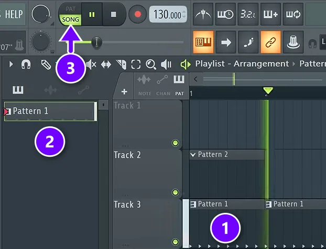The height and width of the screenshot is (249, 326).
Task: Switch playback to SONG mode
Action: [x=70, y=20]
